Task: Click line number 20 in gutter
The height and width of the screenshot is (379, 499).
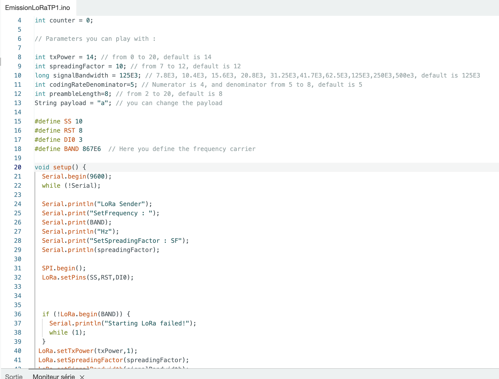Action: 18,167
